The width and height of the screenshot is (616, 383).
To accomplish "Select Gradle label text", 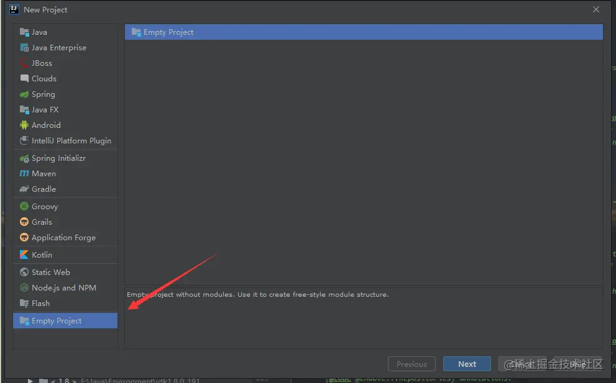I will tap(44, 189).
